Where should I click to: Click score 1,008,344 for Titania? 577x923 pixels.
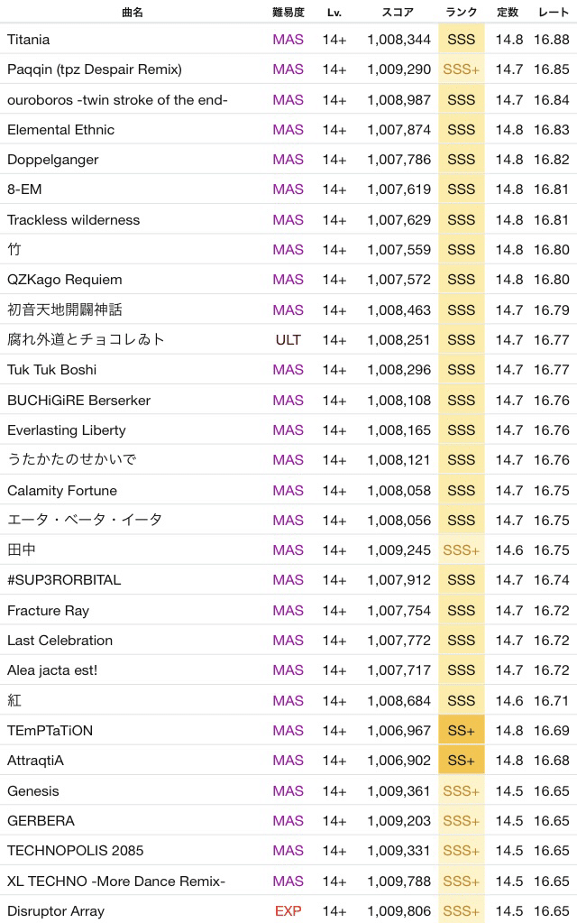(x=398, y=40)
